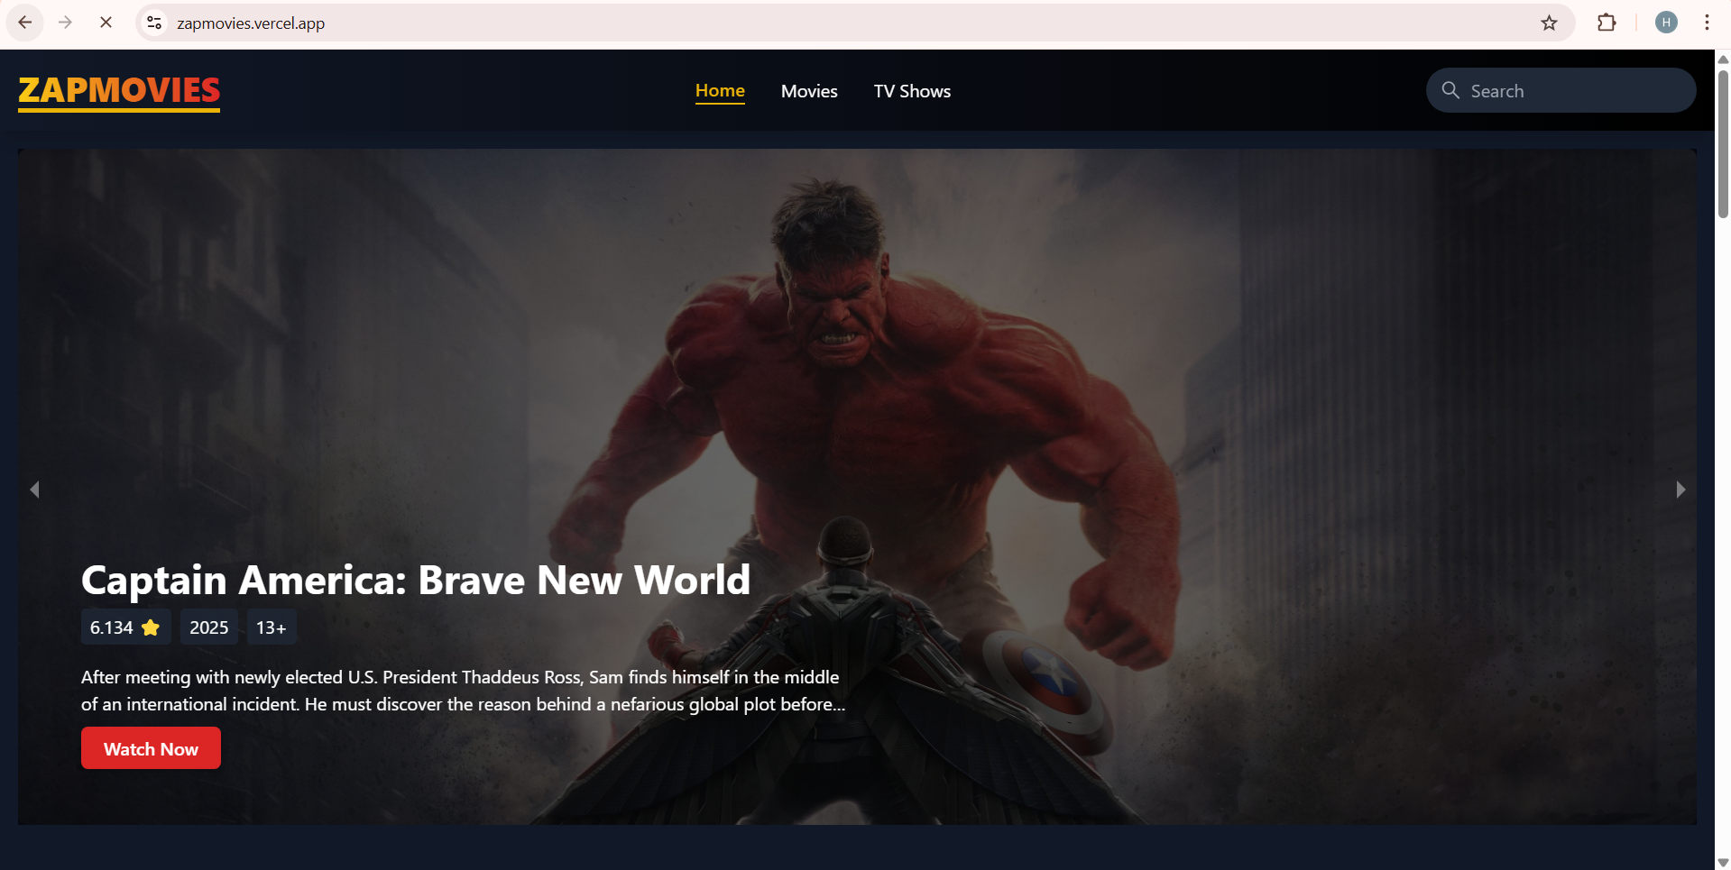Stop page loading with the X button

pyautogui.click(x=106, y=23)
